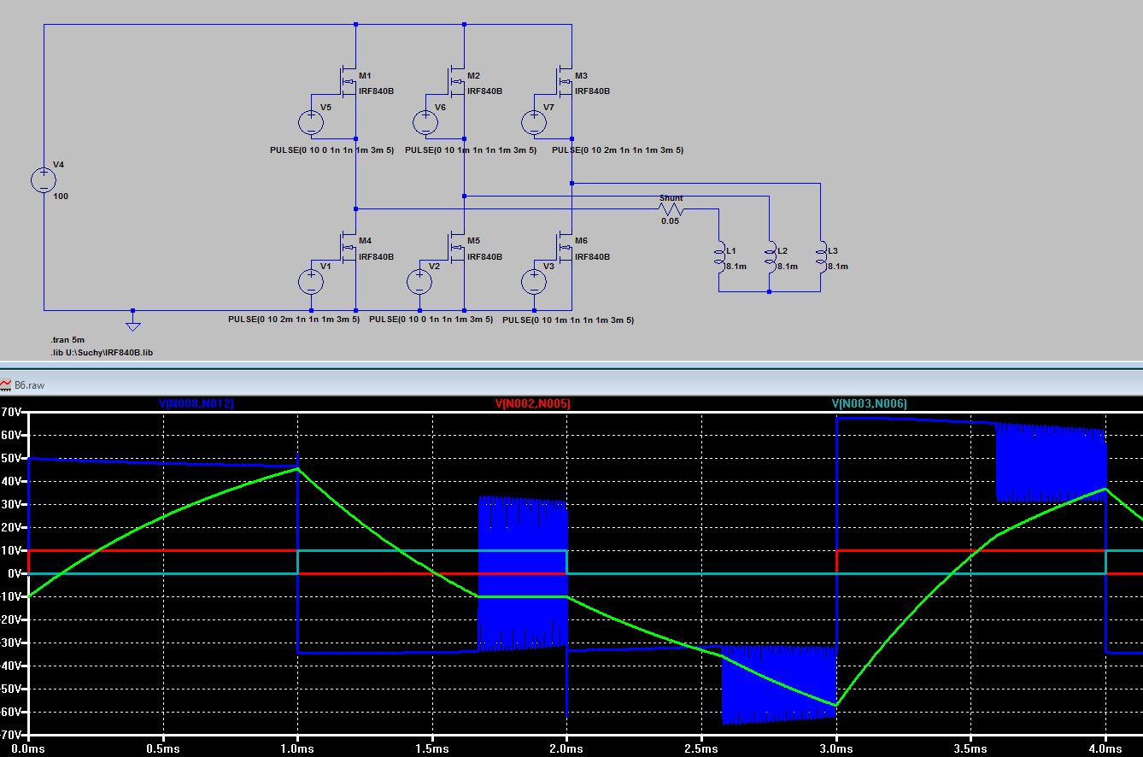Click the IRF840B label of M6
Image resolution: width=1143 pixels, height=757 pixels.
coord(593,256)
